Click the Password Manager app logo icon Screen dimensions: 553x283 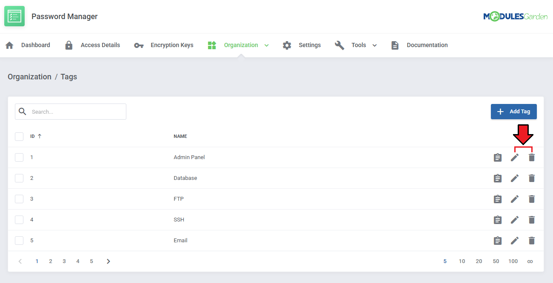pyautogui.click(x=14, y=16)
